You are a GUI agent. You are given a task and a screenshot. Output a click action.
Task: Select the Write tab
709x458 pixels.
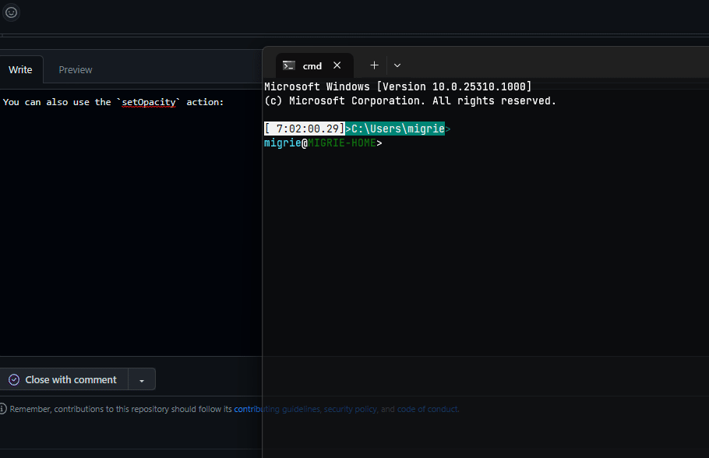pyautogui.click(x=21, y=69)
